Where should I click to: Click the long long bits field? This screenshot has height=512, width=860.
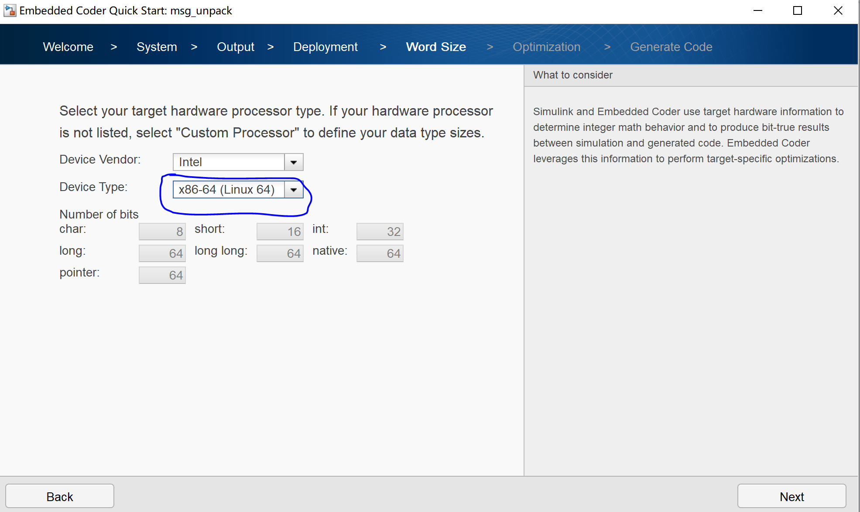pos(280,253)
